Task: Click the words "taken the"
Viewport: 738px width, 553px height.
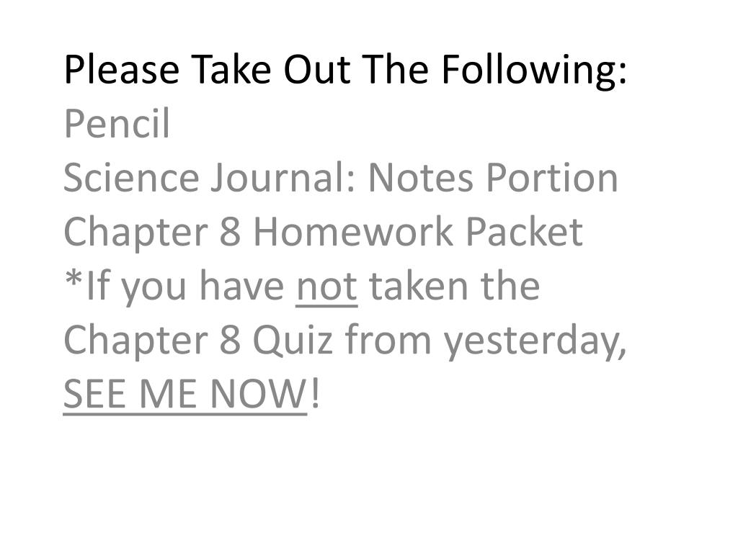Action: [454, 286]
